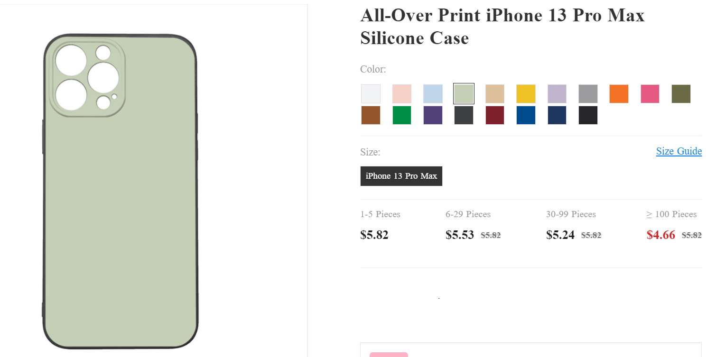This screenshot has height=357, width=716.
Task: Select the brown color swatch
Action: click(x=371, y=115)
